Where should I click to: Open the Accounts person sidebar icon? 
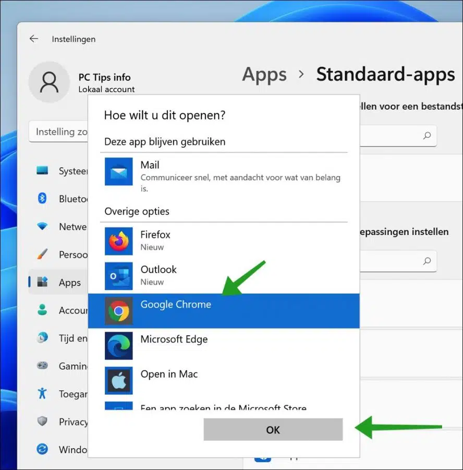[x=42, y=310]
